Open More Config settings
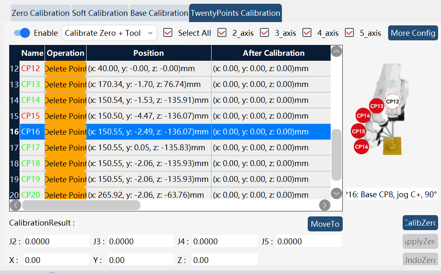The height and width of the screenshot is (273, 441). click(413, 33)
